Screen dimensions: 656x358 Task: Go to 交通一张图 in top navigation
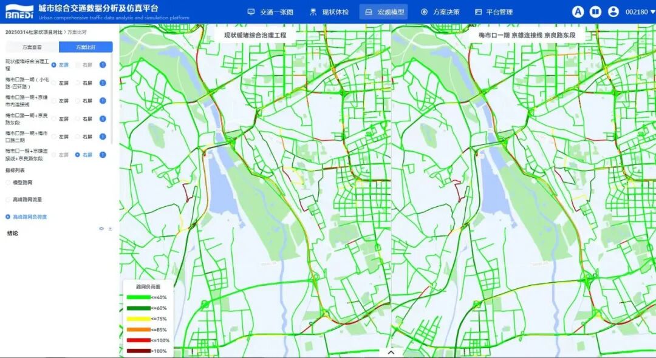(x=270, y=12)
